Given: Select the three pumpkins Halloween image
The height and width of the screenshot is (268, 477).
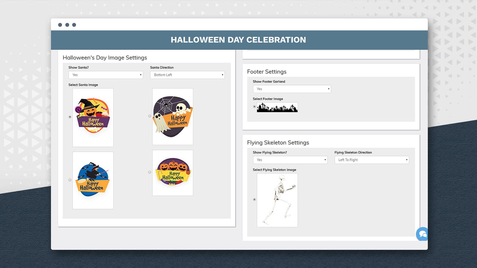Looking at the screenshot, I should (x=173, y=172).
